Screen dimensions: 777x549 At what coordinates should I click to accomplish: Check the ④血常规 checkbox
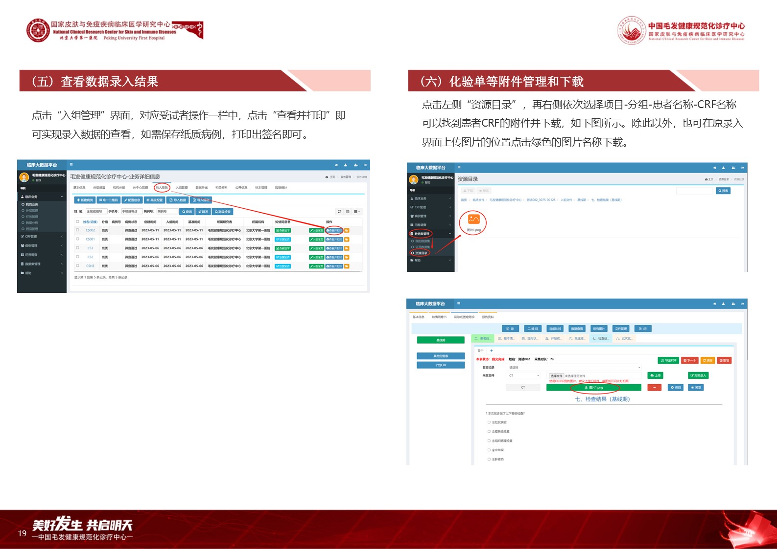[x=489, y=450]
